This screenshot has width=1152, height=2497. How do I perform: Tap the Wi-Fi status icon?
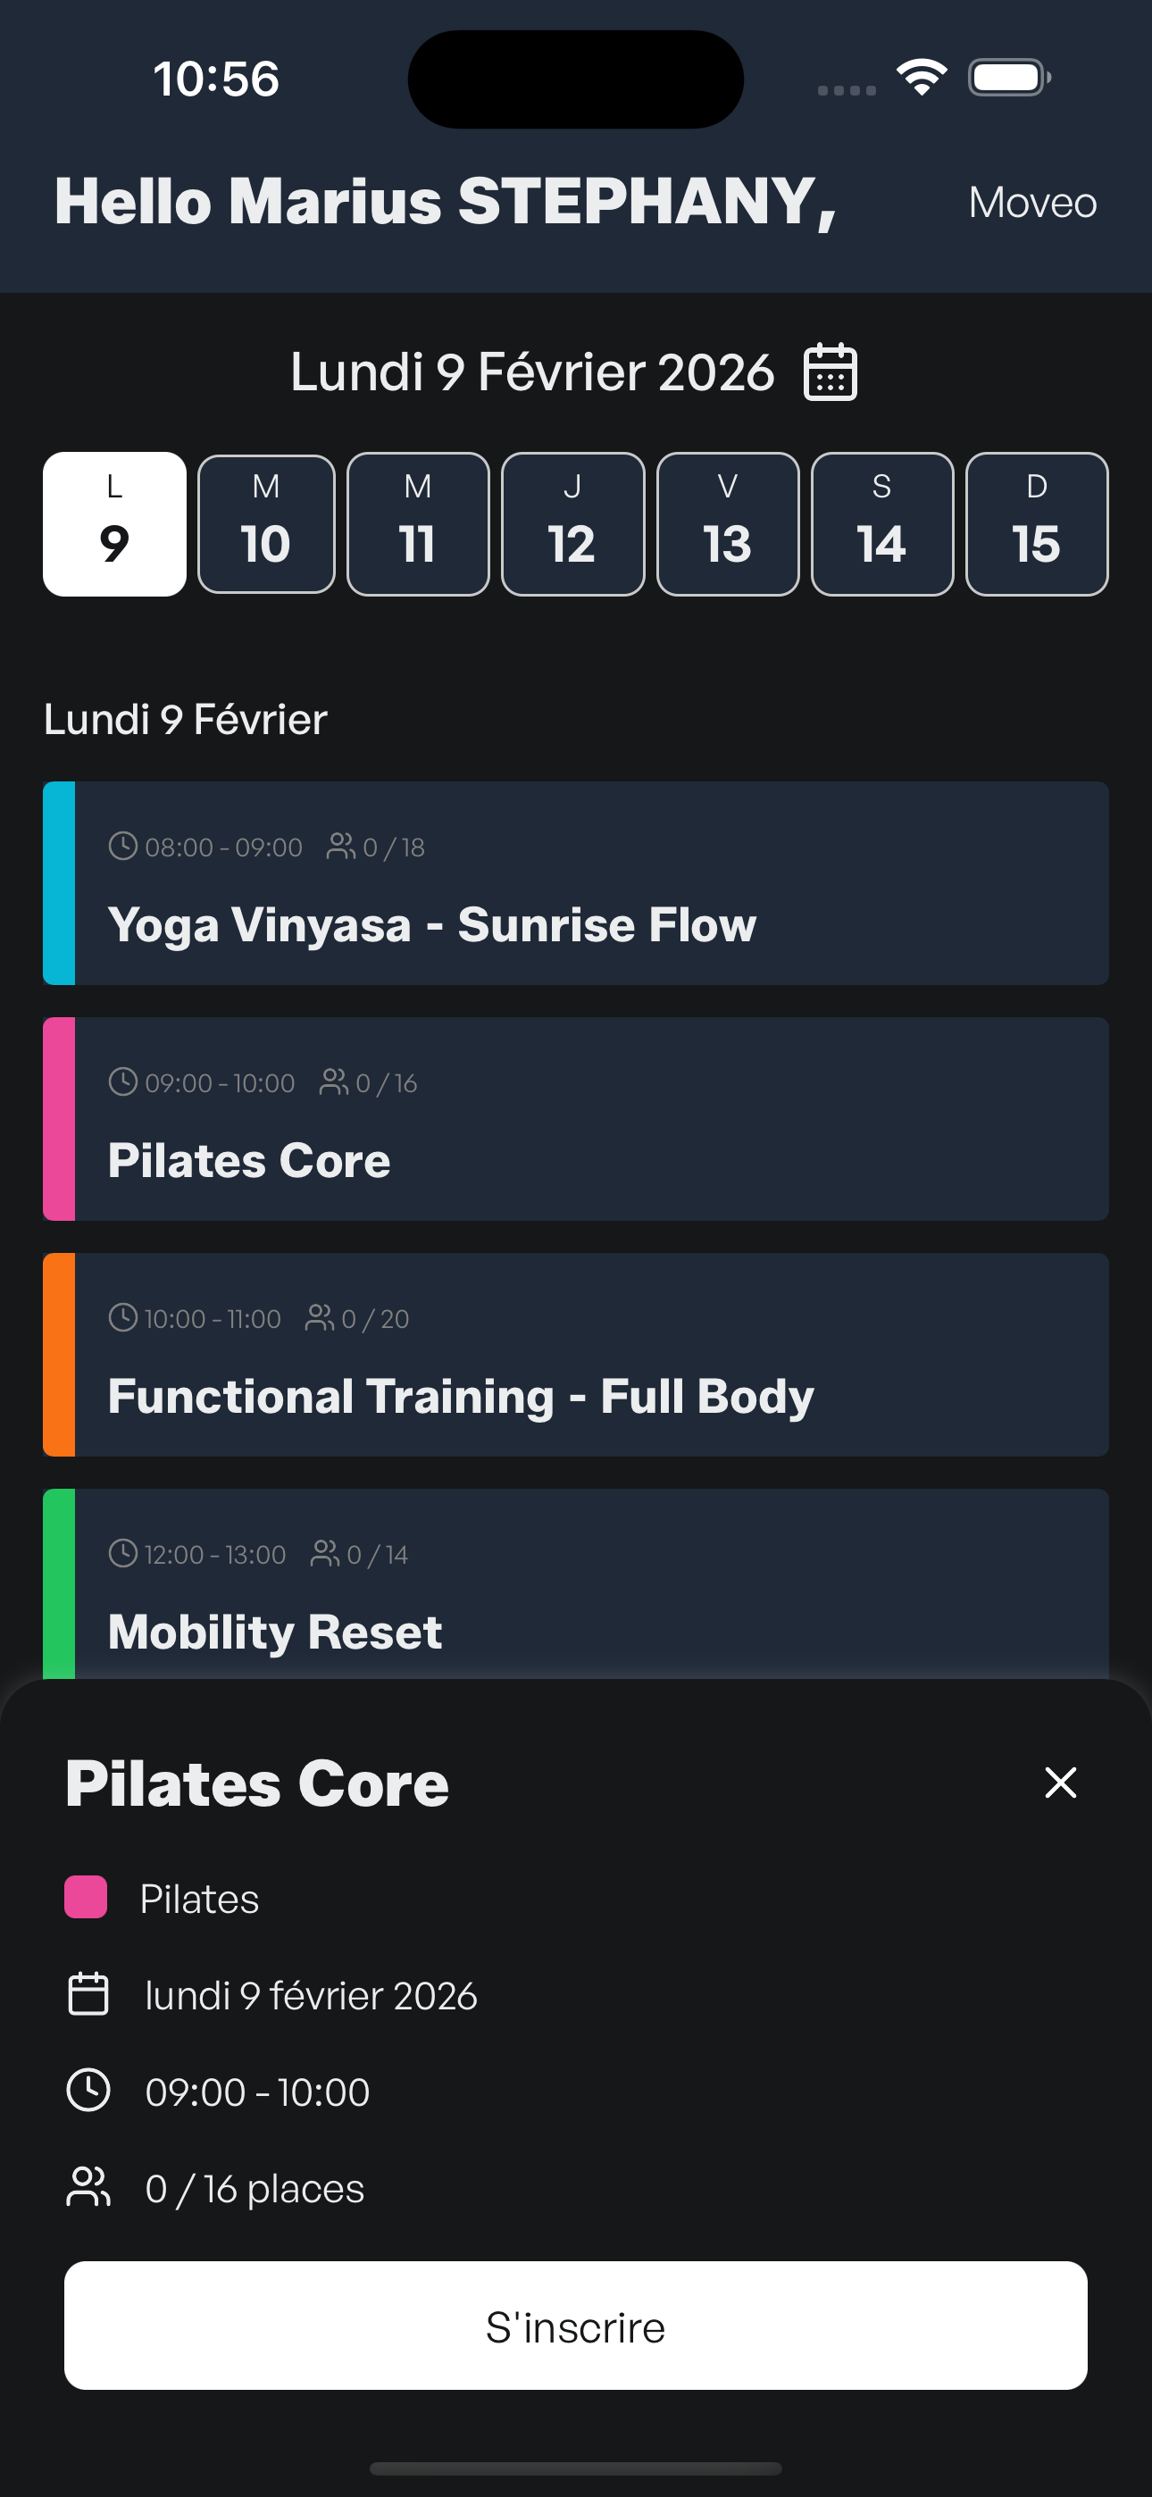(x=922, y=78)
